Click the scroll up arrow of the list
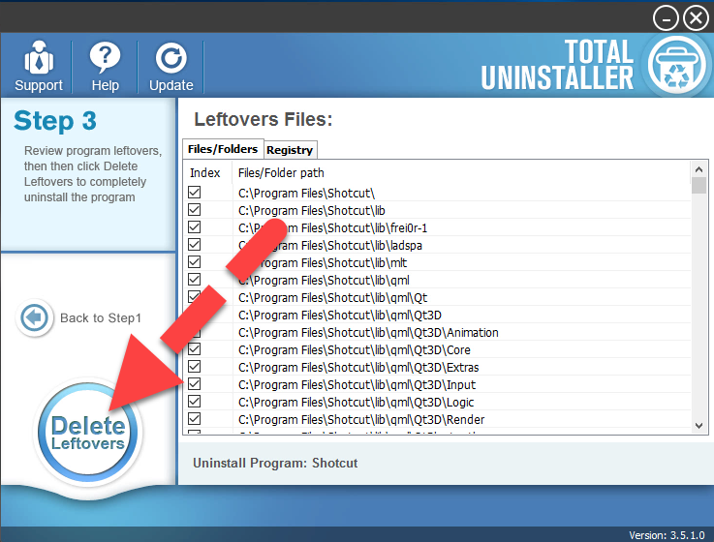 (698, 169)
